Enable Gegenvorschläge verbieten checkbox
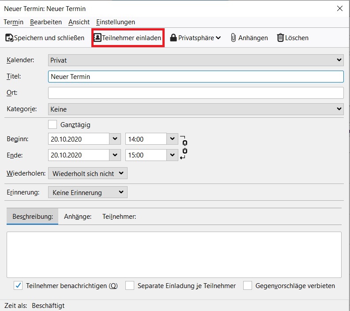This screenshot has height=311, width=350. click(x=248, y=285)
